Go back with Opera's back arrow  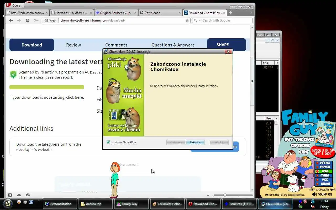coord(11,20)
